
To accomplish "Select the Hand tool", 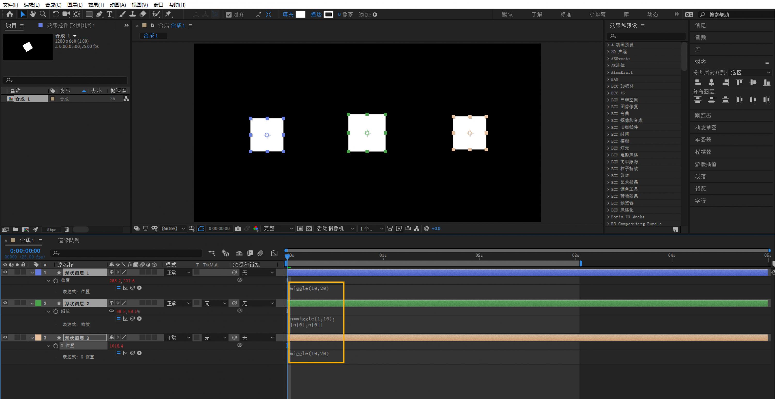I will pyautogui.click(x=33, y=14).
